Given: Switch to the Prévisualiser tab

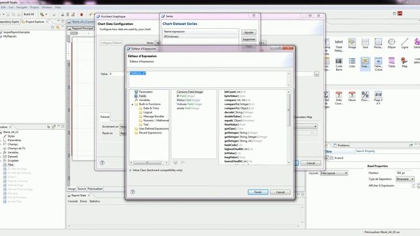Looking at the screenshot, I should (x=95, y=189).
